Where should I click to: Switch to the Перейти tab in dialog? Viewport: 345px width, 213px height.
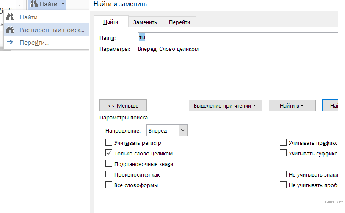pos(179,22)
